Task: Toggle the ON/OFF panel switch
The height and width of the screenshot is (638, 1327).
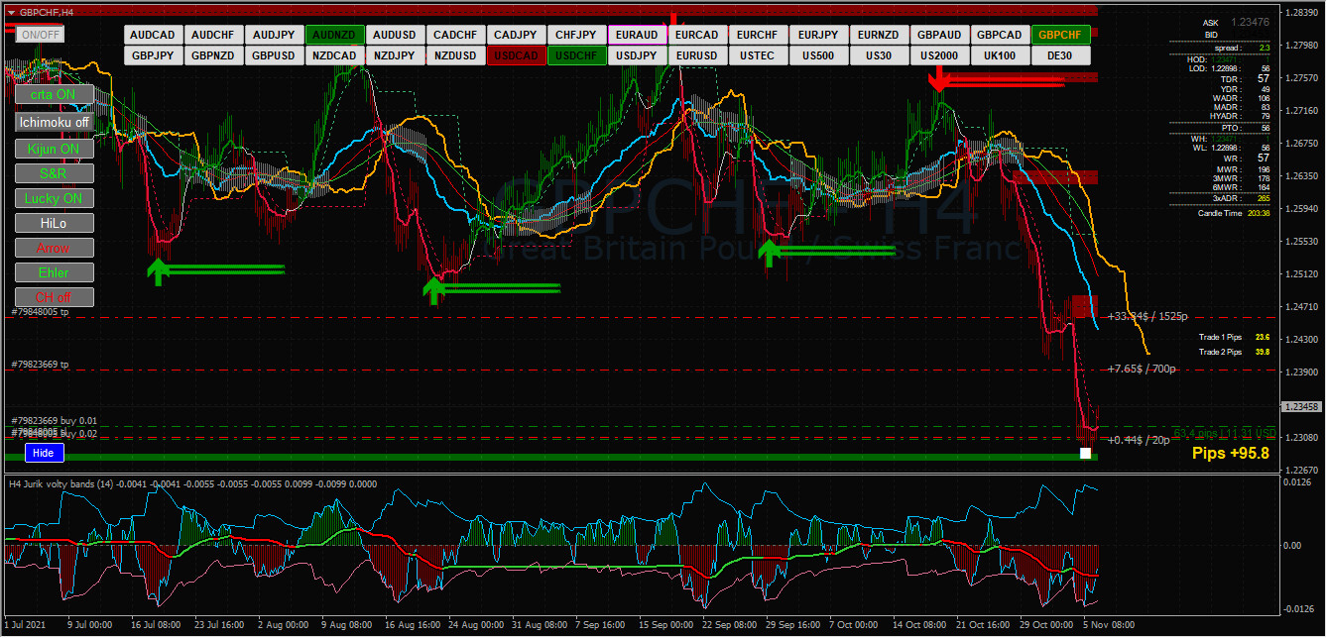Action: click(x=41, y=35)
